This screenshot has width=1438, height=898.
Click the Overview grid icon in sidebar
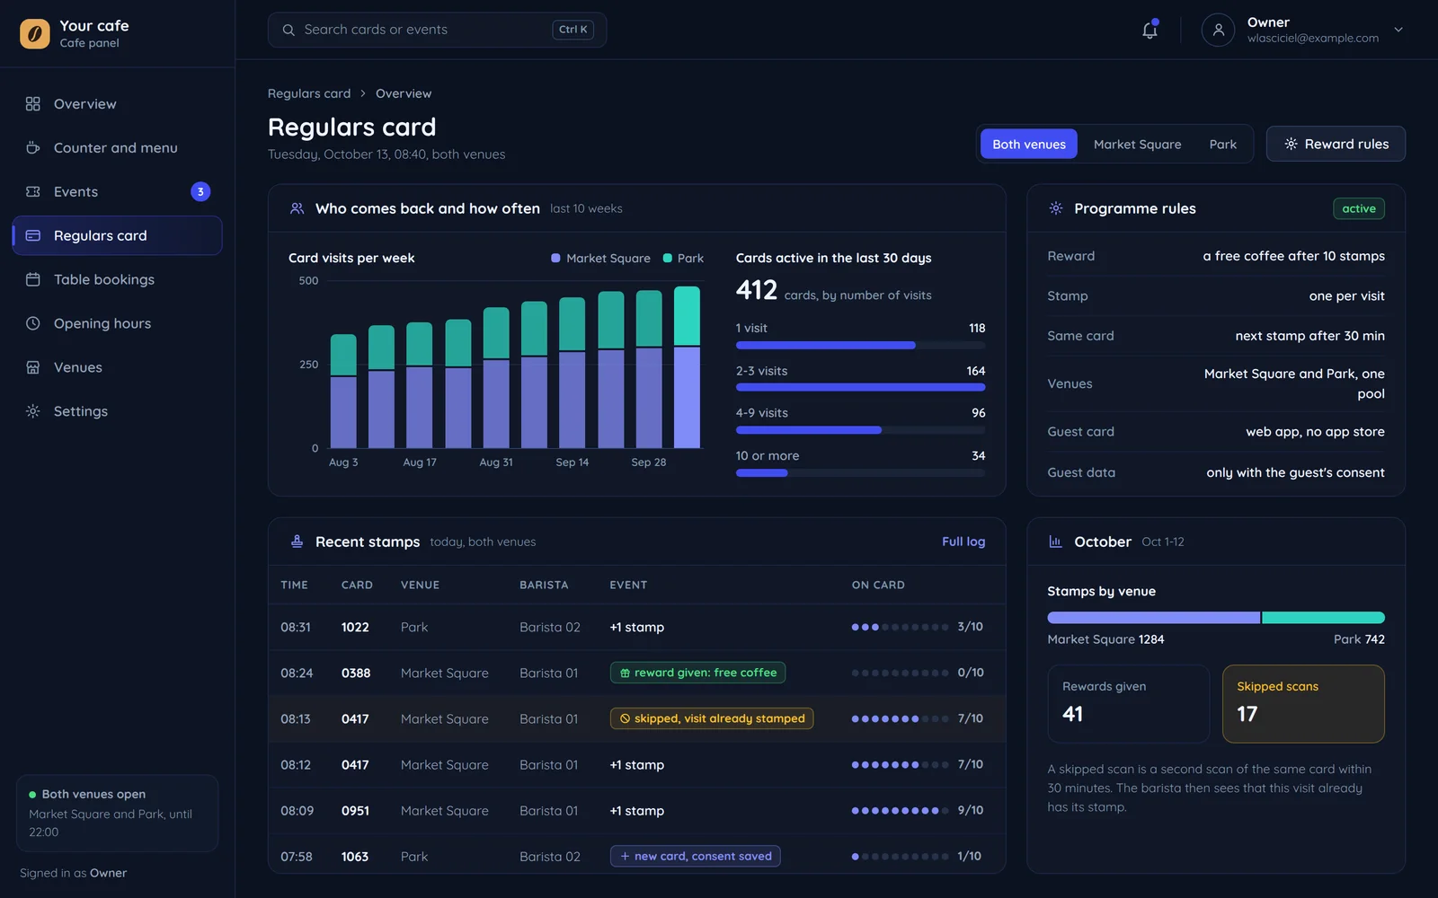33,104
